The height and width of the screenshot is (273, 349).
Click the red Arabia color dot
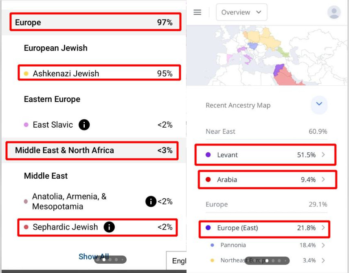pos(208,180)
